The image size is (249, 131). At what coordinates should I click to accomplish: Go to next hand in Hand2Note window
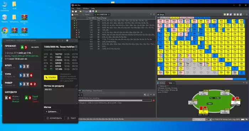pyautogui.click(x=62, y=41)
